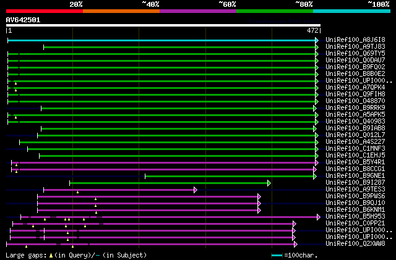The image size is (396, 260).
Task: Open the UniRef100_Q0DAU7 hit link
Action: pyautogui.click(x=355, y=61)
